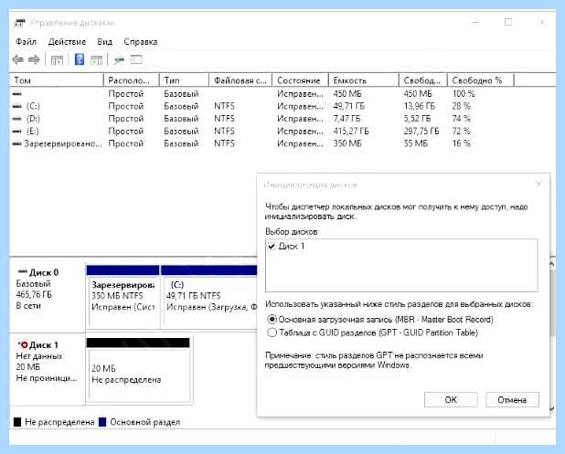Click the Отмена button
This screenshot has height=454, width=565.
512,399
